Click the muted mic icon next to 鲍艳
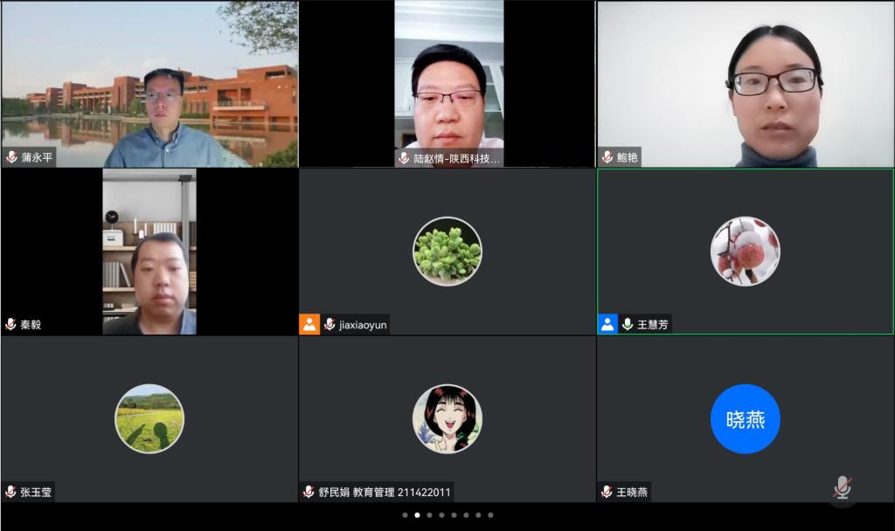 607,158
